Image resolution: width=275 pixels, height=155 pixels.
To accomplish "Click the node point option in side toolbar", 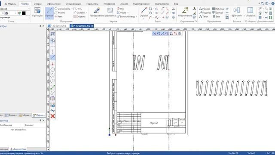I will click(x=52, y=64).
